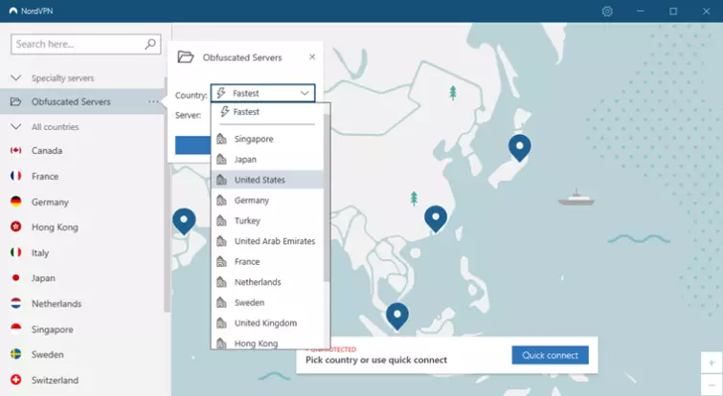Choose Turkey from the country dropdown
Viewport: 723px width, 396px height.
click(267, 221)
